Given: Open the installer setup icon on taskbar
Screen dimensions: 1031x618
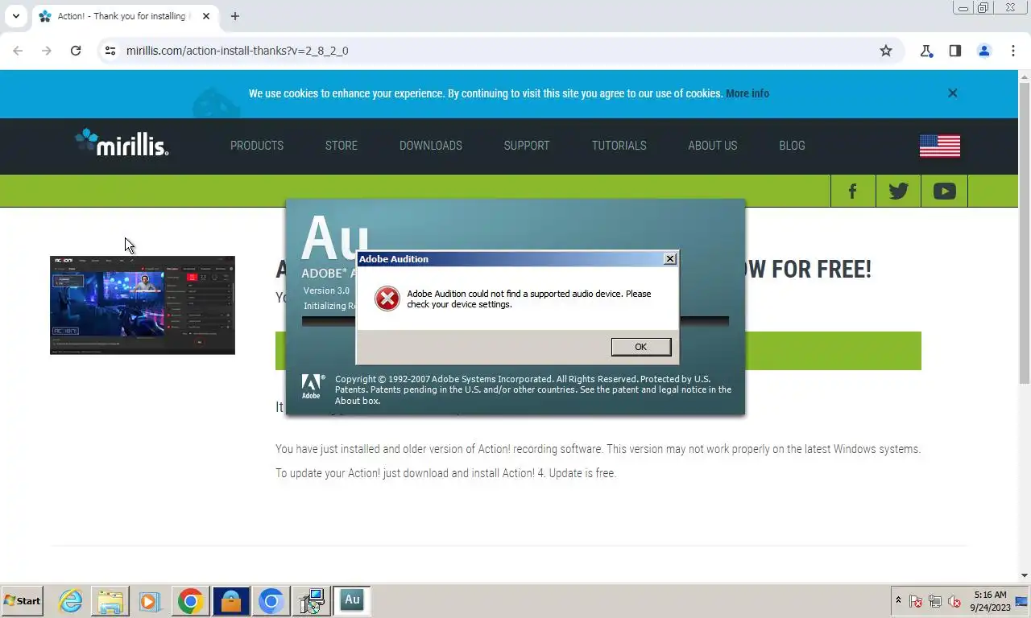Looking at the screenshot, I should [312, 600].
